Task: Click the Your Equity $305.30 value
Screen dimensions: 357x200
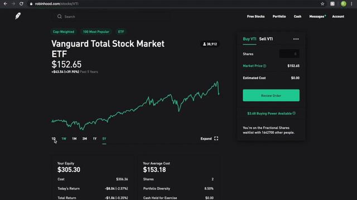Action: tap(69, 169)
